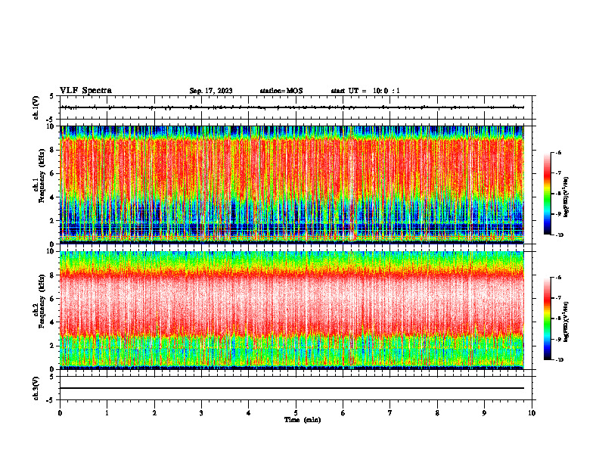599x463 pixels.
Task: Click the flat ch.3(V) voltage trace line
Action: [x=292, y=388]
